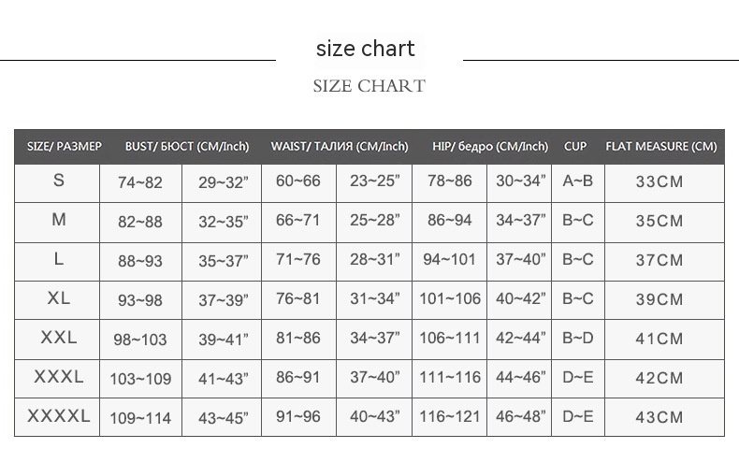Click the 23~25” waist inch cell
Viewport: 739px width, 463px height.
(375, 181)
